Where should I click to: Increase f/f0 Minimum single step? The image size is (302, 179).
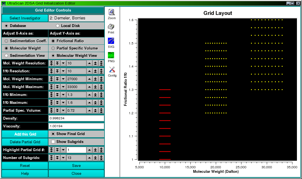pyautogui.click(x=89, y=95)
